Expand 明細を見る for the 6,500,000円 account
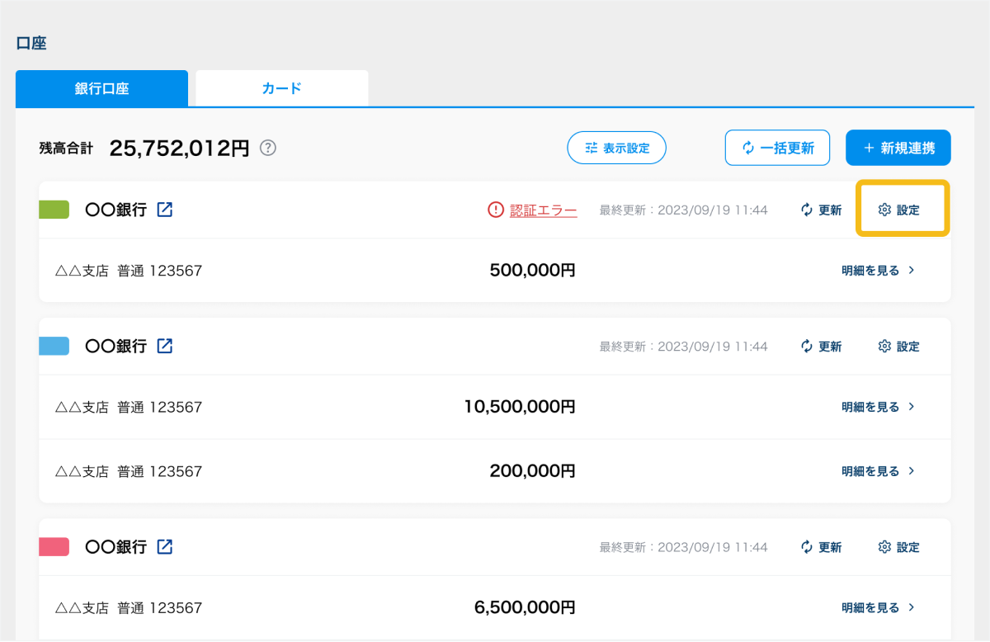 point(878,607)
